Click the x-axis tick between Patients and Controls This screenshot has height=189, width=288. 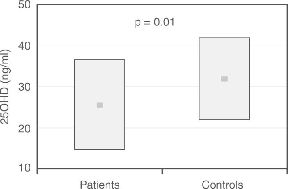162,171
